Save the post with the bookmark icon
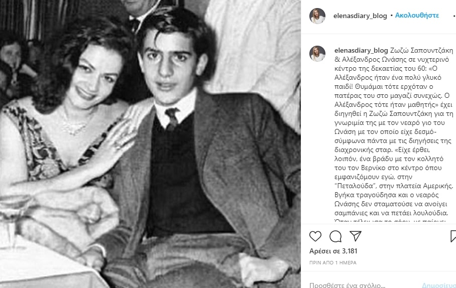456x288 pixels. pos(453,236)
